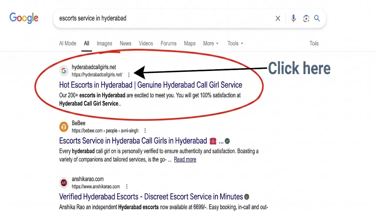This screenshot has height=211, width=376.
Task: Click the green verified badge on BeBee result
Action: [227, 141]
